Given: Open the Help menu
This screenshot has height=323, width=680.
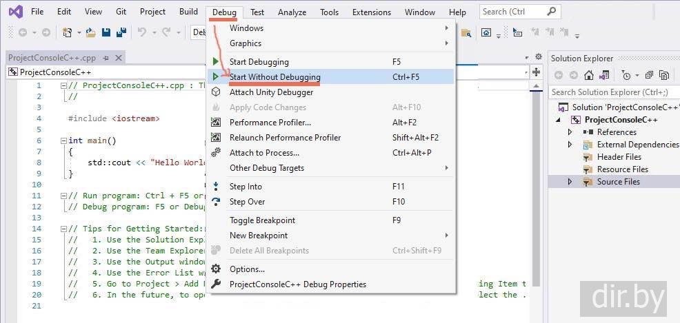Looking at the screenshot, I should (x=457, y=12).
